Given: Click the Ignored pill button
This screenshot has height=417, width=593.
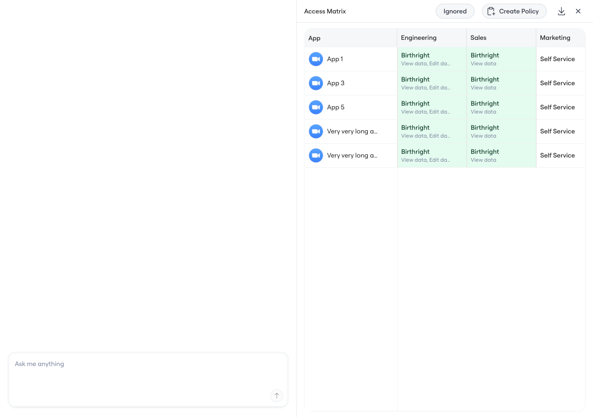Looking at the screenshot, I should (455, 11).
